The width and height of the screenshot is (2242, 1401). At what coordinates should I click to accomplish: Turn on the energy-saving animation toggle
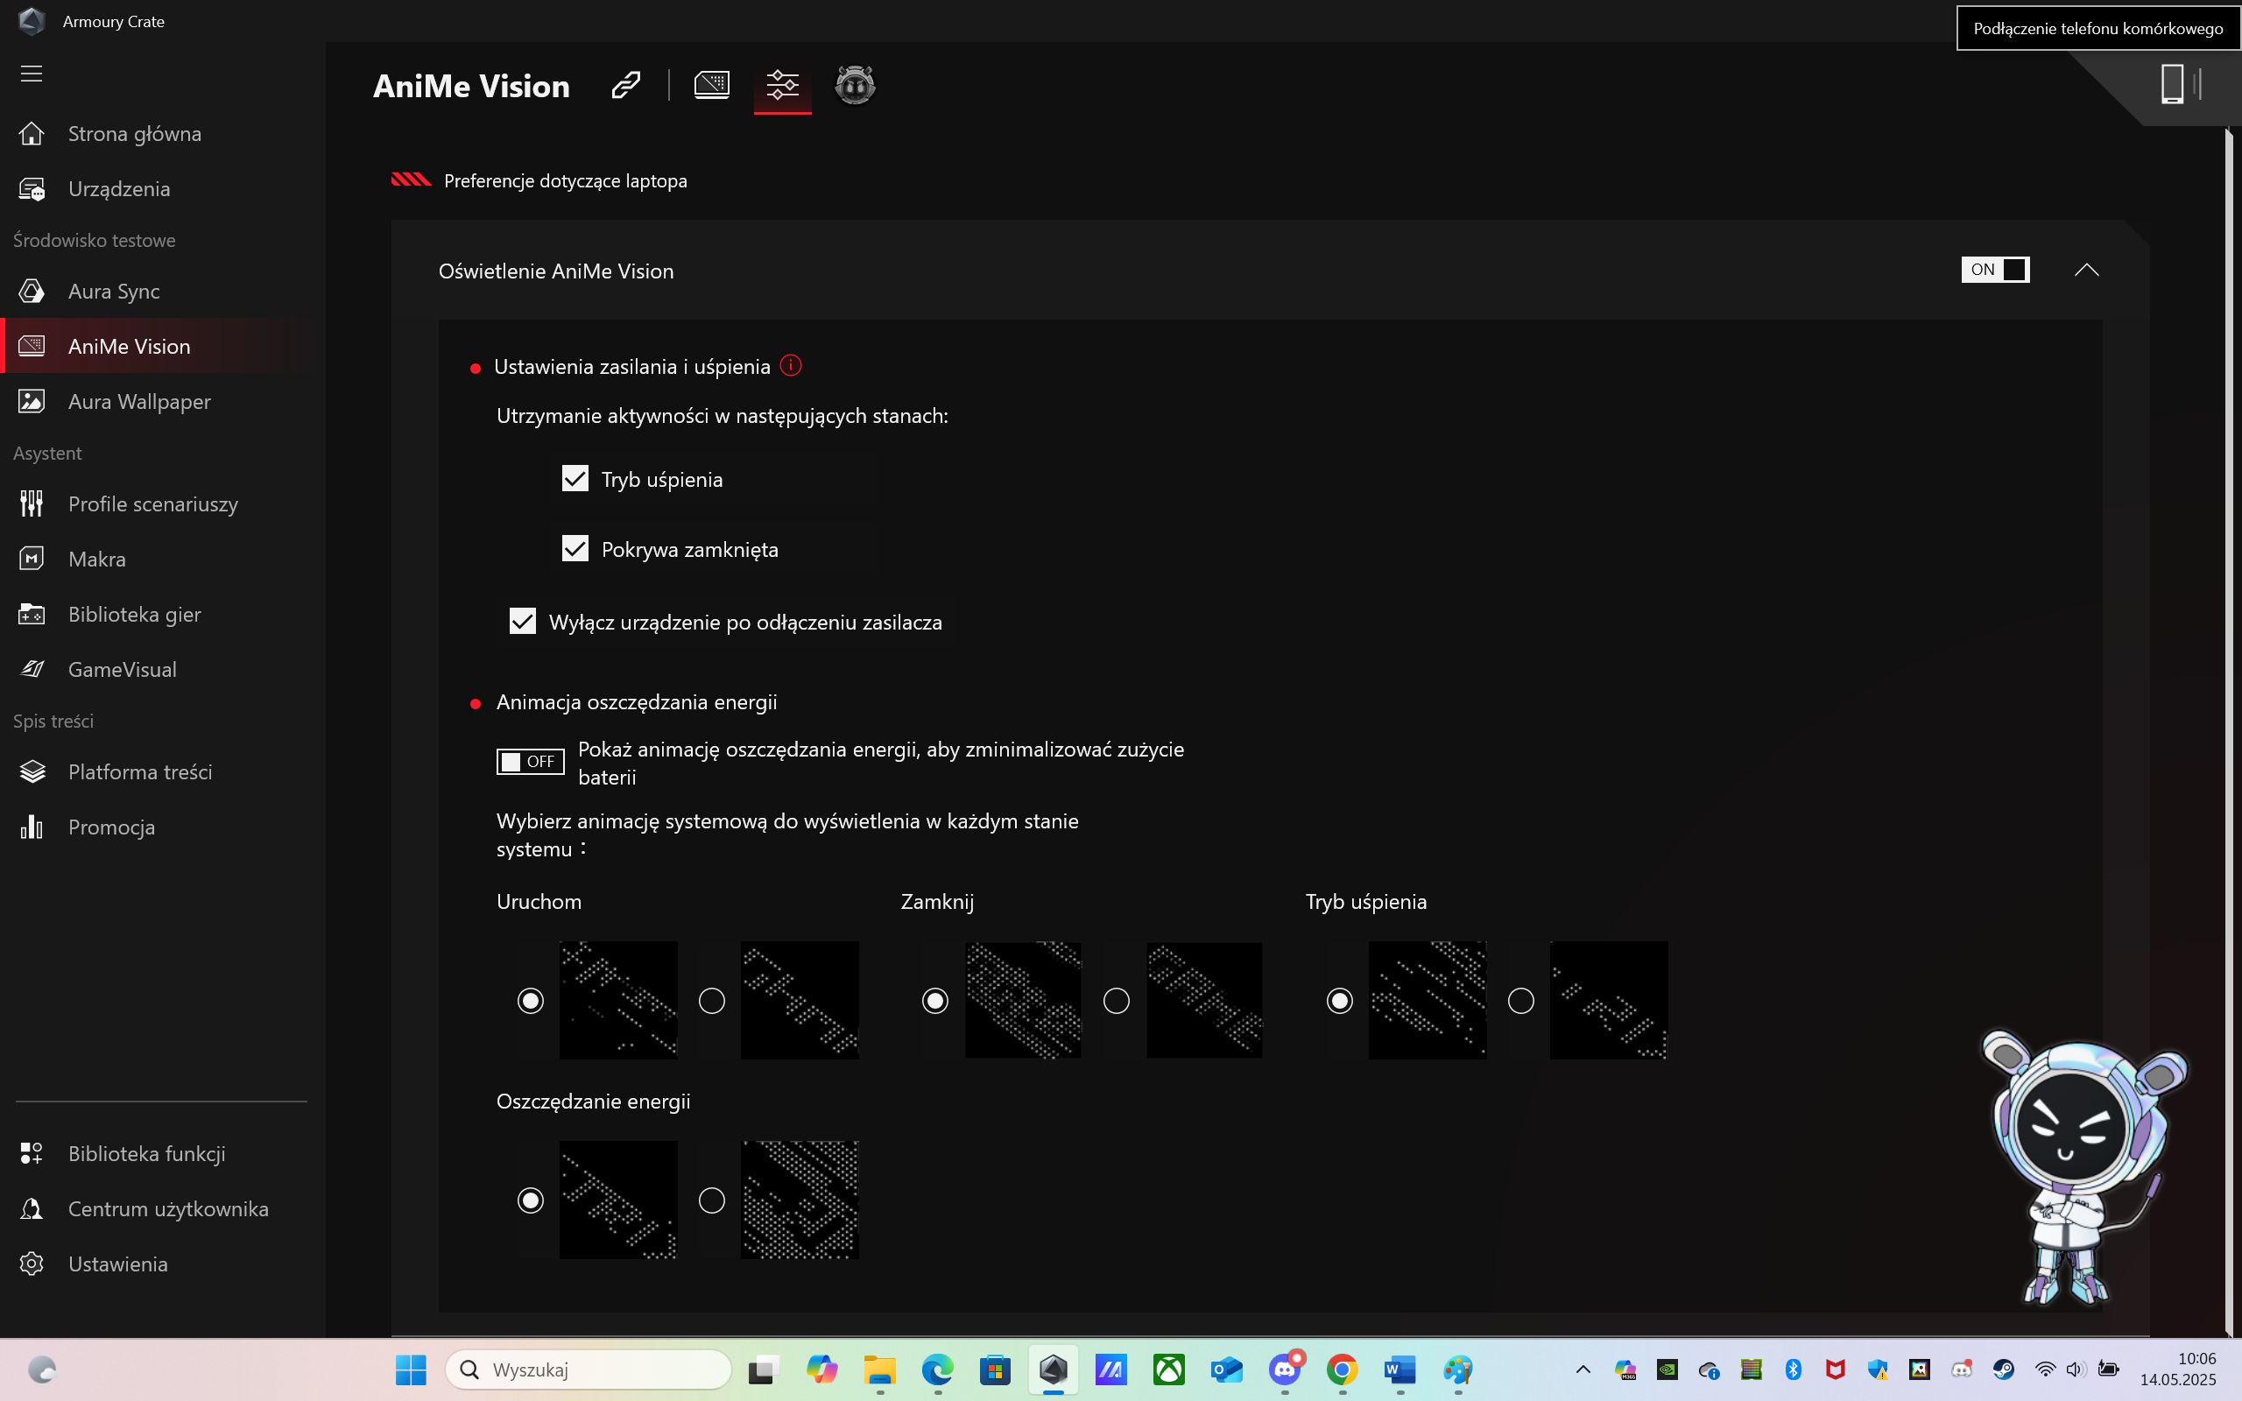point(530,762)
